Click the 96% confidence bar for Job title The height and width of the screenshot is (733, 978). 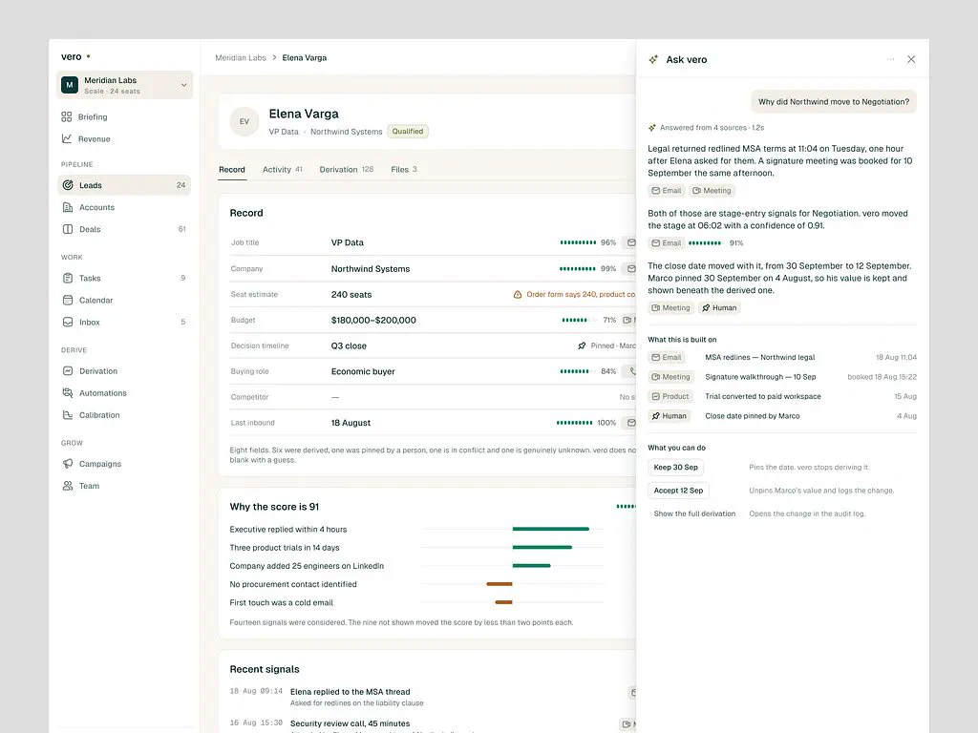click(x=578, y=242)
